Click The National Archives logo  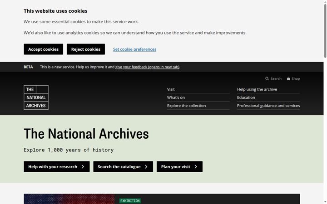tap(36, 97)
